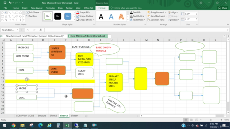
Task: Open Size dialog launcher
Action: [197, 24]
